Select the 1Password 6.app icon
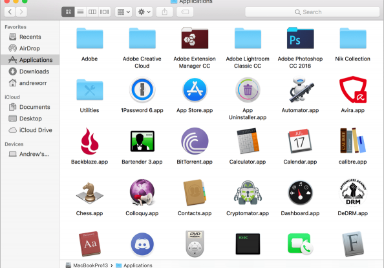Viewport: 384px width, 268px height. point(142,90)
